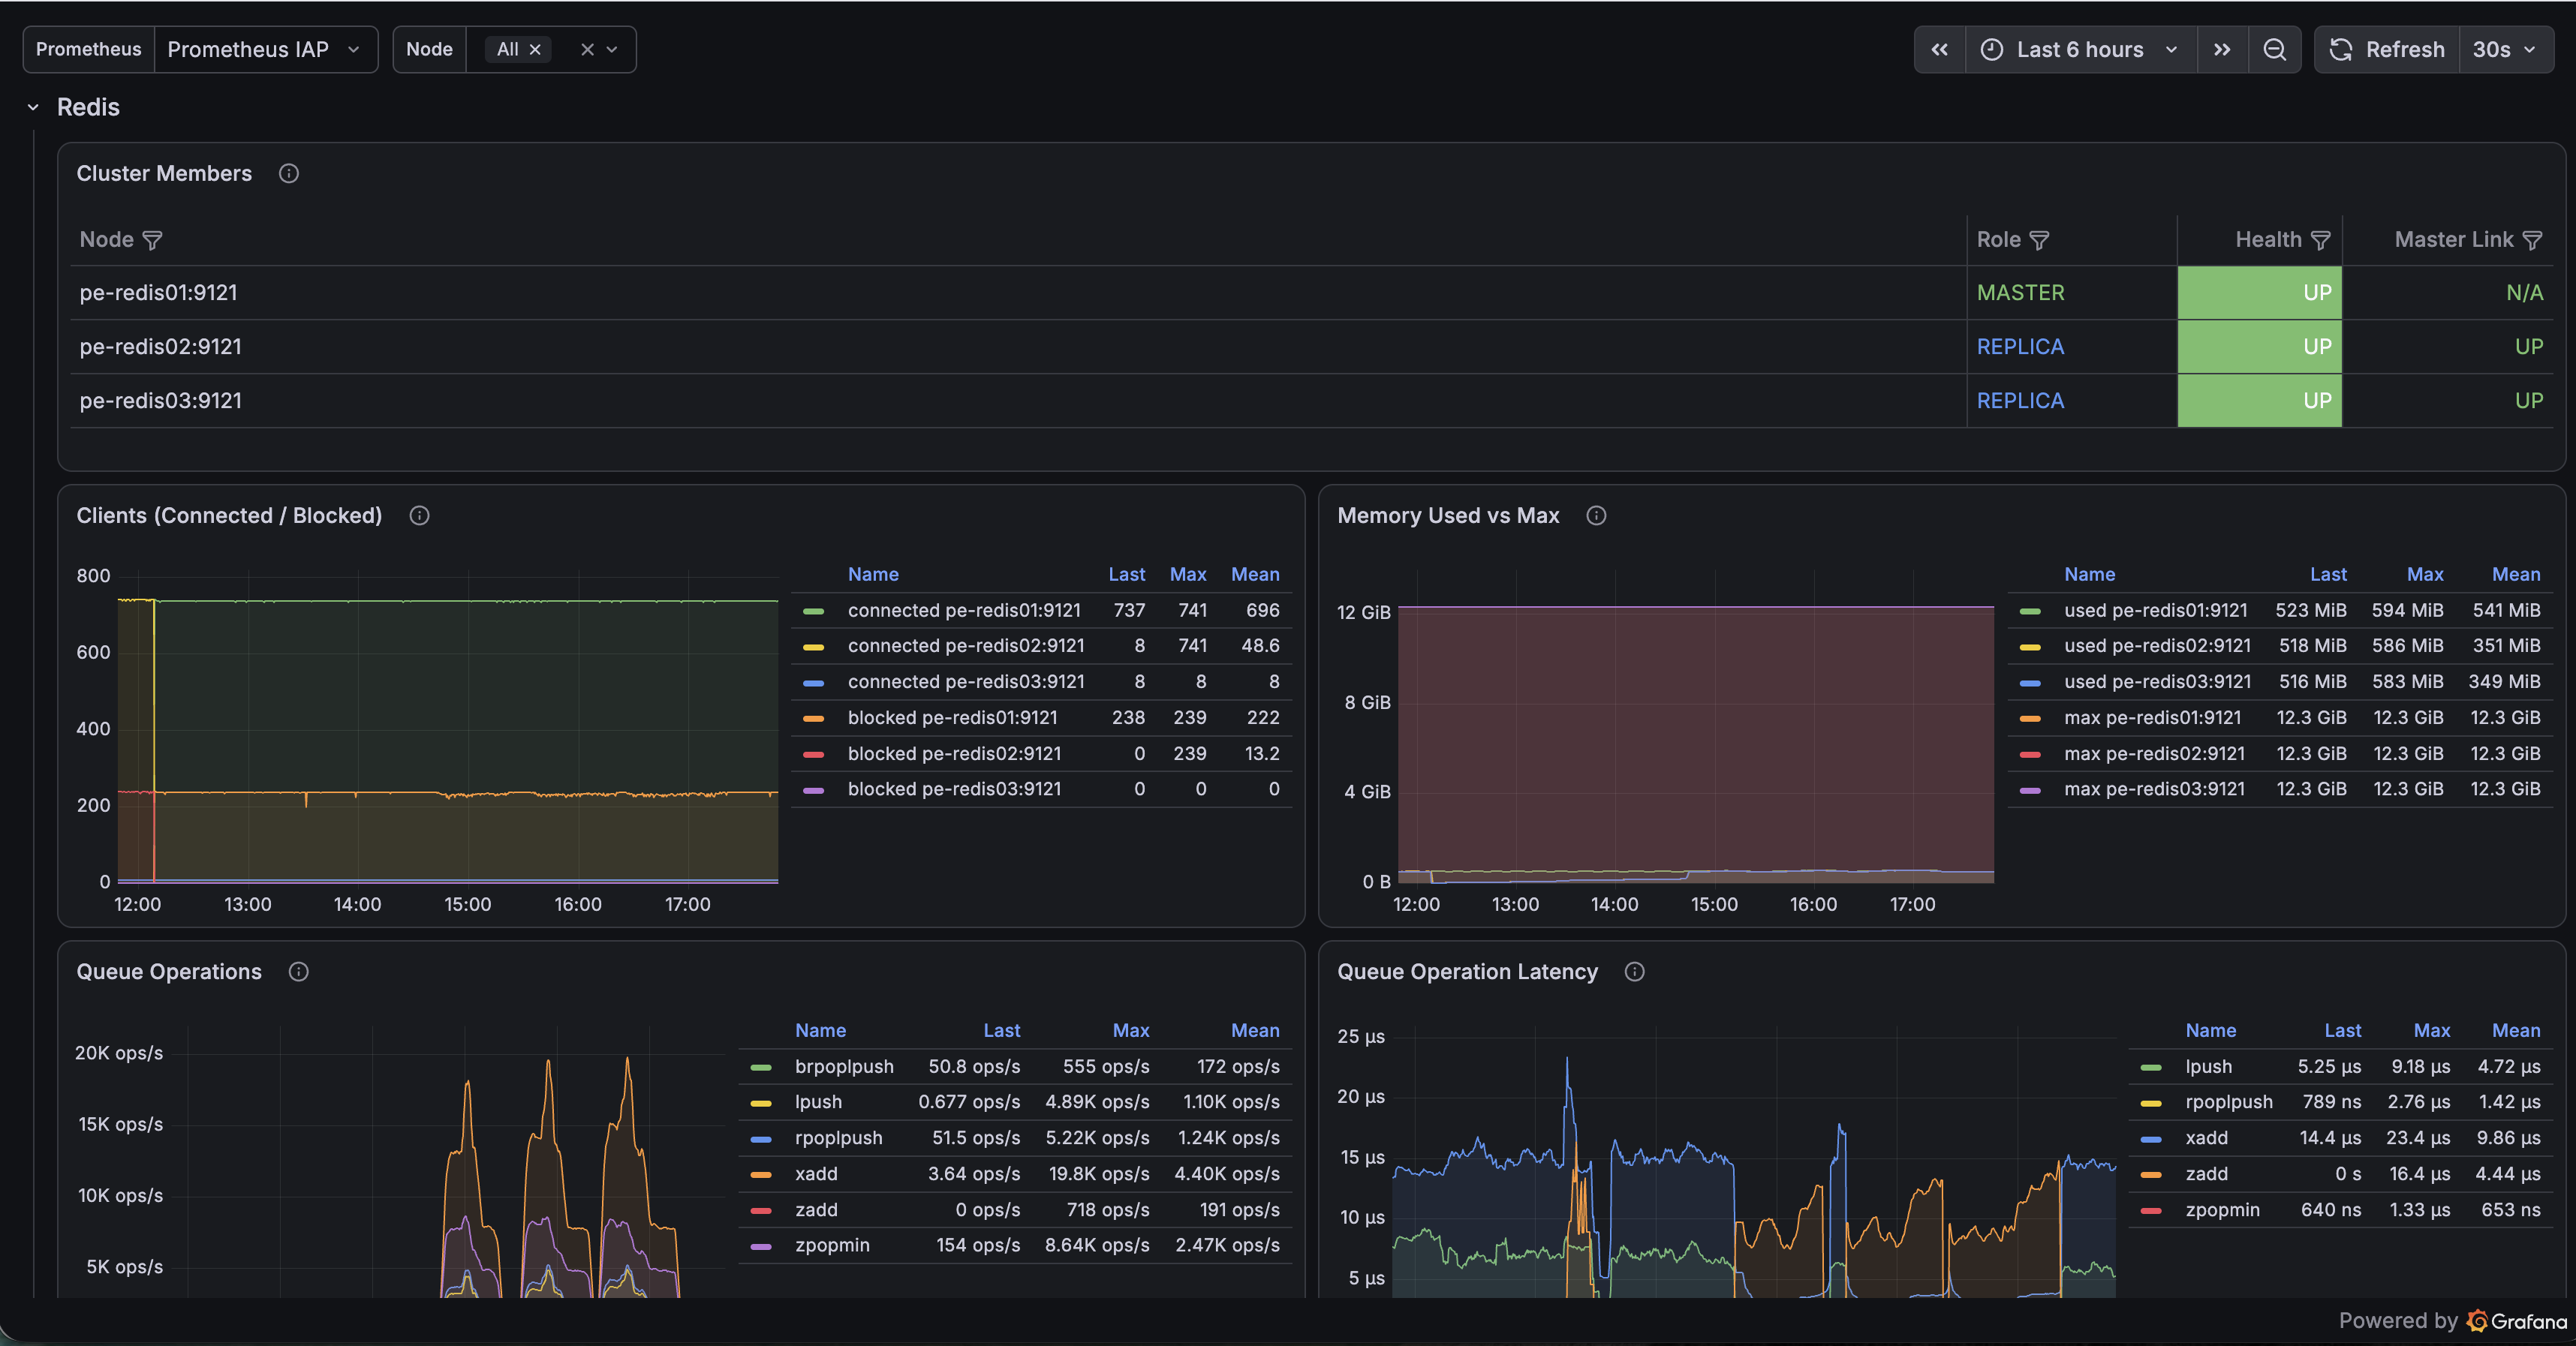The width and height of the screenshot is (2576, 1346).
Task: Sort Clients legend by Mean column
Action: click(x=1254, y=575)
